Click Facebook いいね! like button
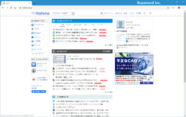The width and height of the screenshot is (186, 117). 39,92
